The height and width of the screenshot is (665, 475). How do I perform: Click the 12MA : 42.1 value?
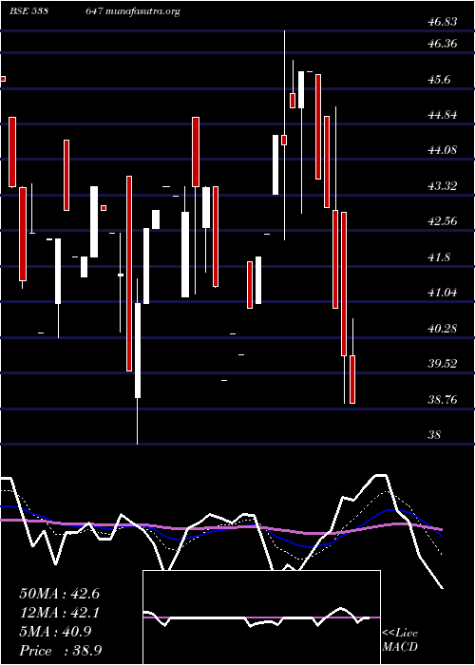tap(59, 613)
